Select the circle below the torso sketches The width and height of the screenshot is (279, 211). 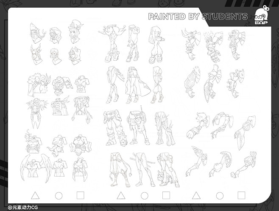59,196
